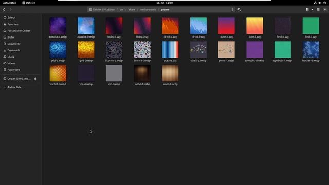Screen dimensions: 329x185
Task: Click power icon in top bar
Action: [324, 3]
